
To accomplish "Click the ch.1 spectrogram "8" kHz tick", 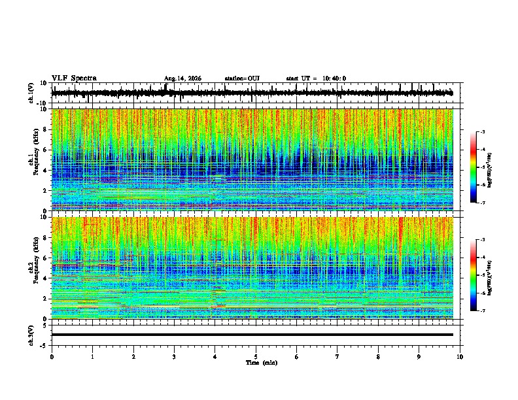I will pos(45,129).
